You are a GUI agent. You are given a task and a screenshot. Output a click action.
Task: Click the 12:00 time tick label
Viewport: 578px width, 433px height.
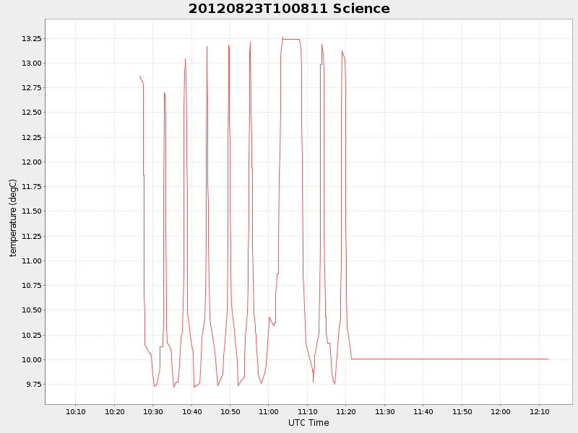point(500,411)
